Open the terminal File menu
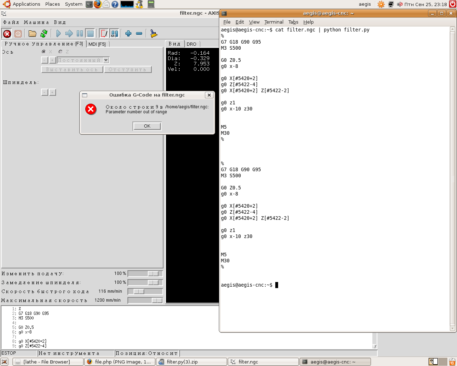Screen dimensions: 457x366 [227, 22]
